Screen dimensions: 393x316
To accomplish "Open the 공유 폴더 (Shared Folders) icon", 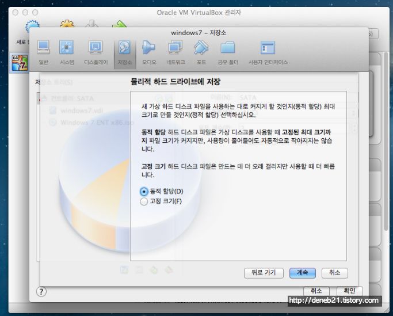I will (228, 52).
